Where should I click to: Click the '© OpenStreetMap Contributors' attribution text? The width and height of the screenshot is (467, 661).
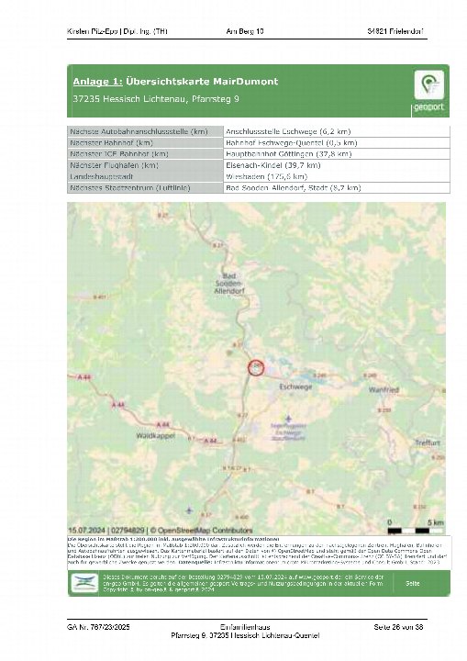pos(202,531)
